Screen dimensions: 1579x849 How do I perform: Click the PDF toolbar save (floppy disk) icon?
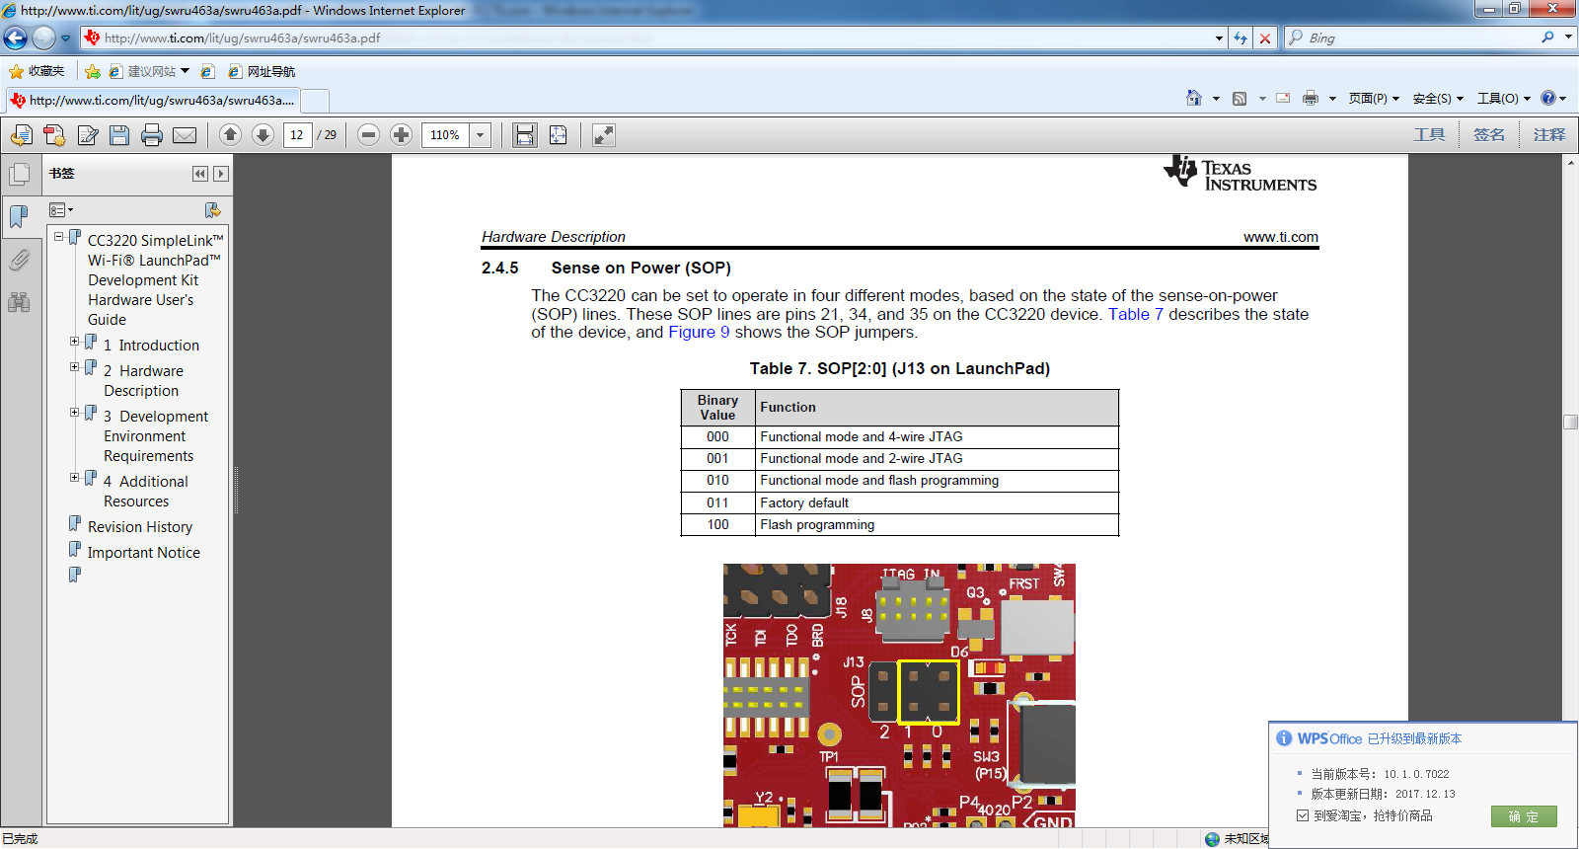coord(119,135)
